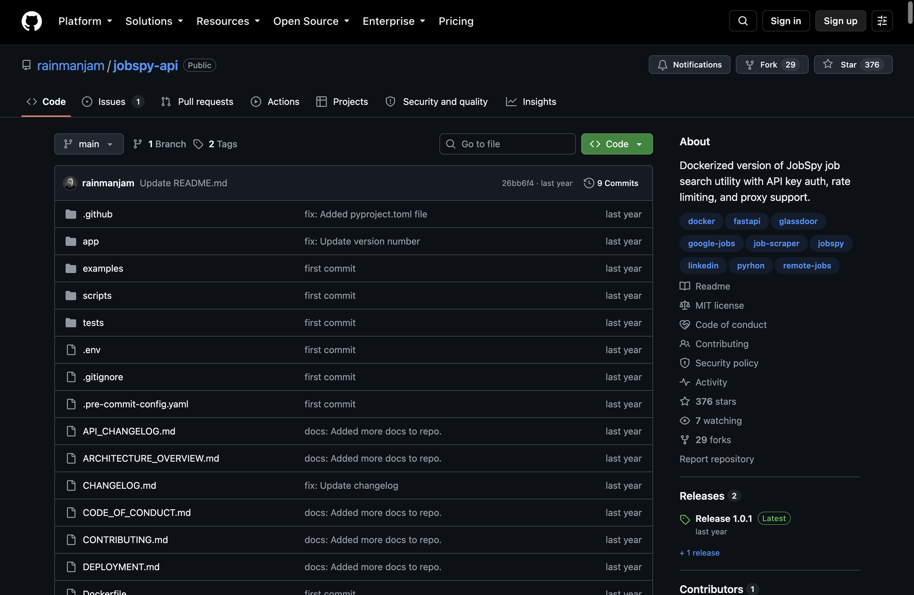The image size is (914, 595).
Task: Click the stars icon beside 376 stars
Action: point(685,401)
